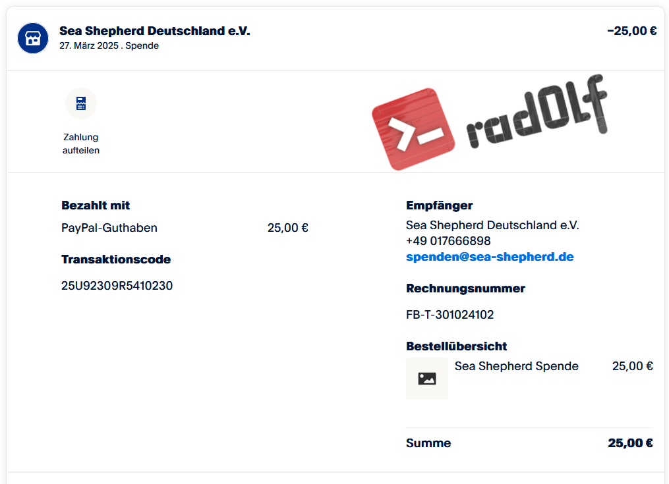
Task: Click the "Sea Shepherd Spende" order item
Action: point(517,366)
